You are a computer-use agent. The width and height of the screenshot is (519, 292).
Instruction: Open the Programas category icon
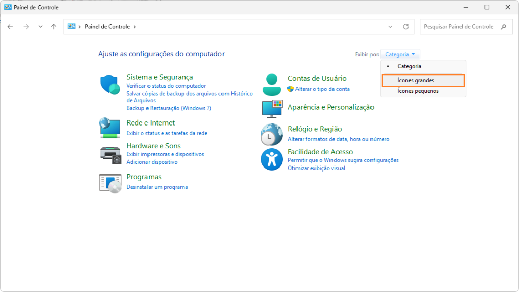(x=110, y=183)
